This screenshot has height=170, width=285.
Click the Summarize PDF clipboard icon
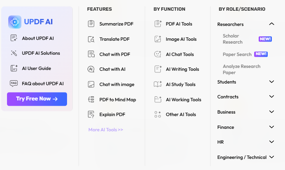click(x=91, y=23)
